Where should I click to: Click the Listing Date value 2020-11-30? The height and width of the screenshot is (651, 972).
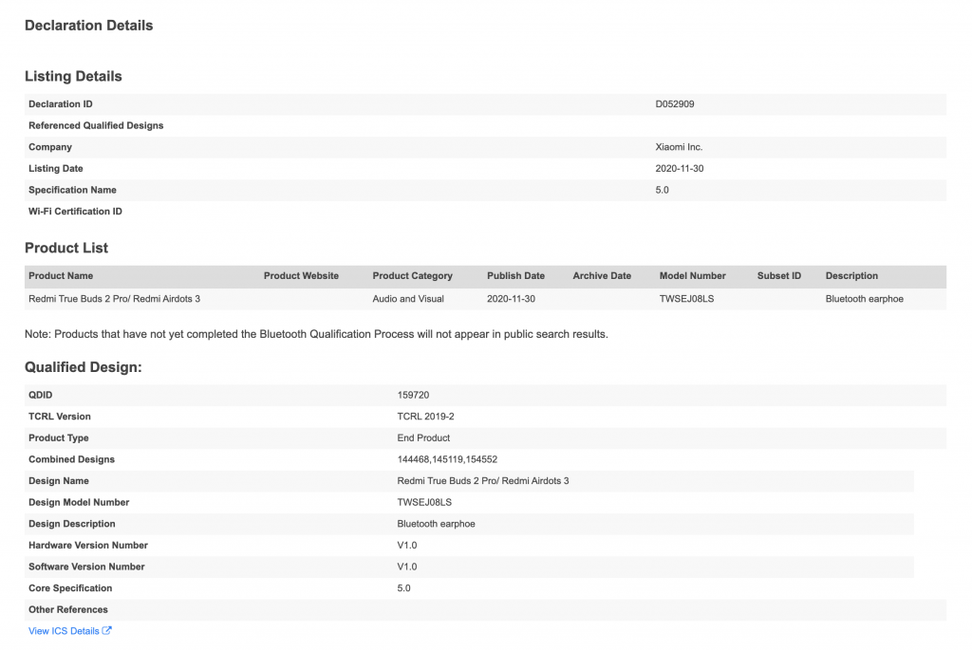(x=680, y=169)
